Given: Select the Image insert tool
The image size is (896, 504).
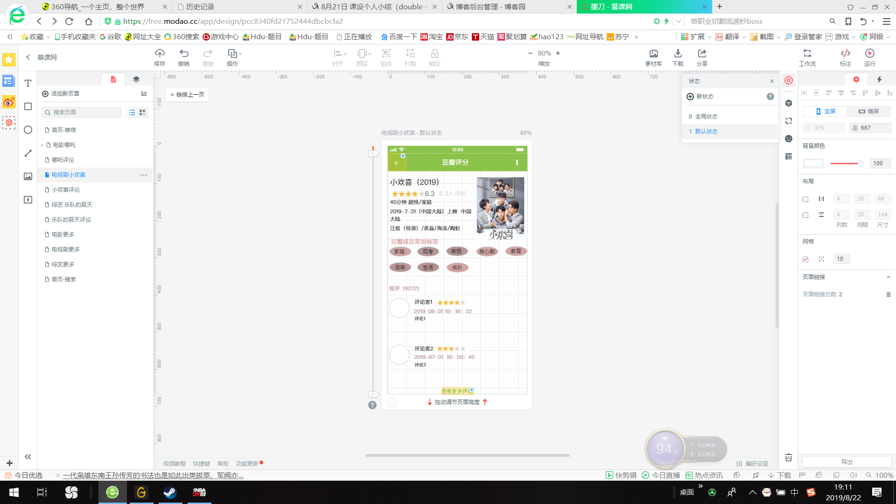Looking at the screenshot, I should [28, 176].
